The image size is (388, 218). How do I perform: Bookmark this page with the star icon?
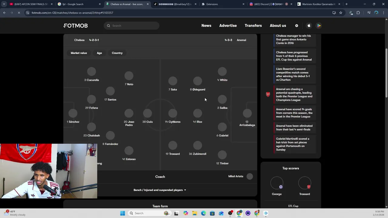(x=341, y=13)
